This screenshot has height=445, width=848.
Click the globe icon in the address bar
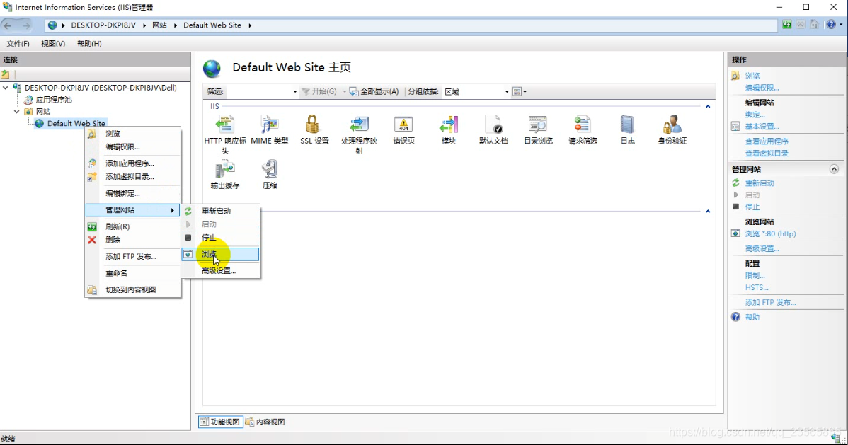tap(52, 25)
